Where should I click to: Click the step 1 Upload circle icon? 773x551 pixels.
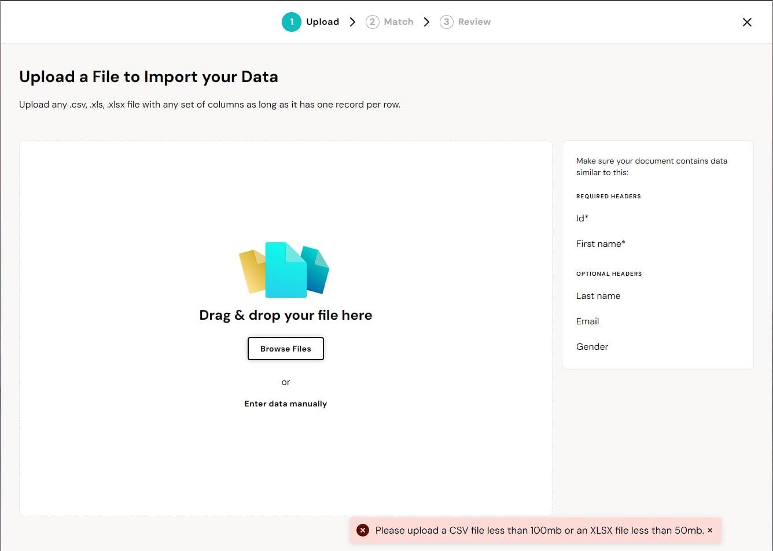(x=292, y=22)
